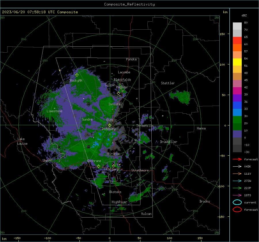259x242 pixels.
Task: Click the Brooks city label
Action: tap(205, 201)
